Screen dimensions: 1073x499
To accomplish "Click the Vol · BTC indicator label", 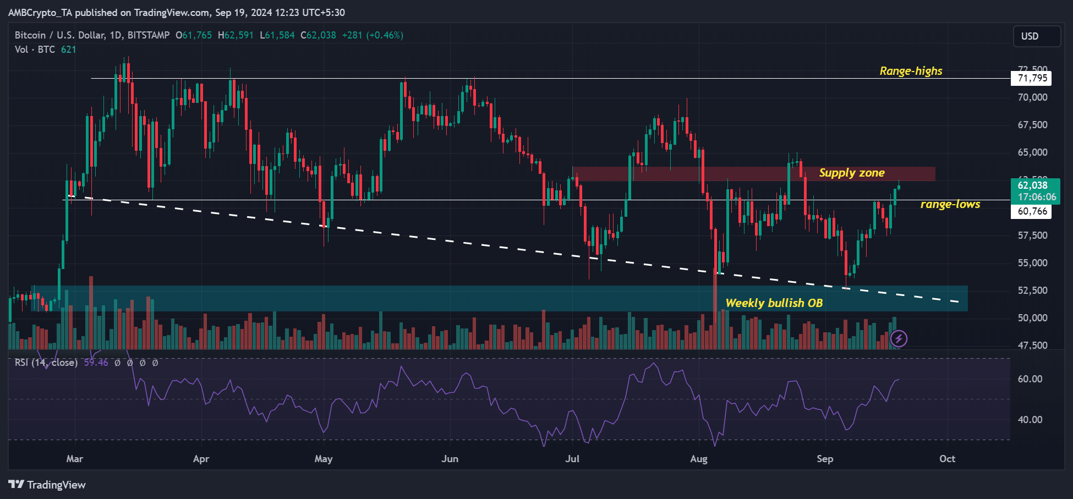I will [35, 50].
